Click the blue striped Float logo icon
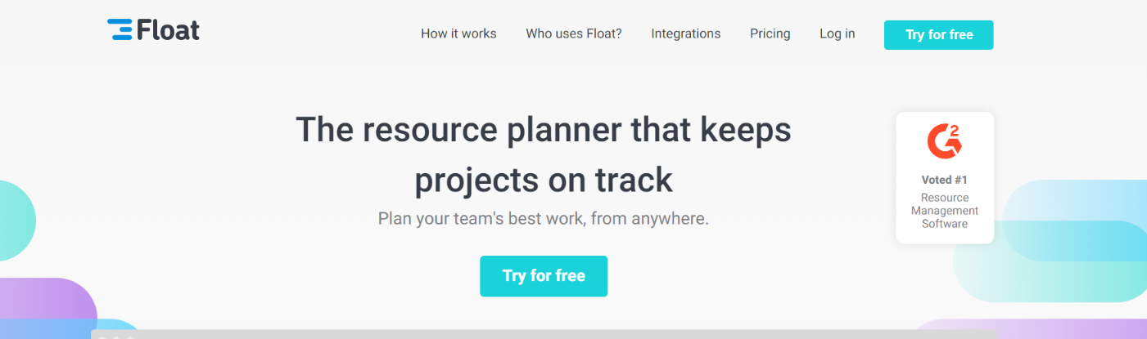The image size is (1147, 339). (x=120, y=29)
